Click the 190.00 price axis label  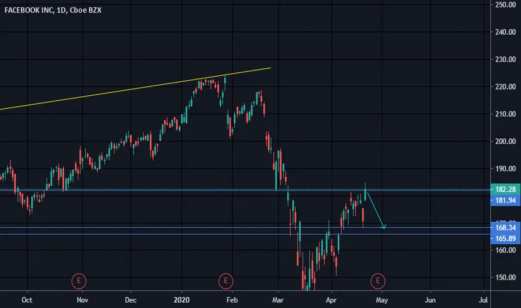tap(505, 169)
